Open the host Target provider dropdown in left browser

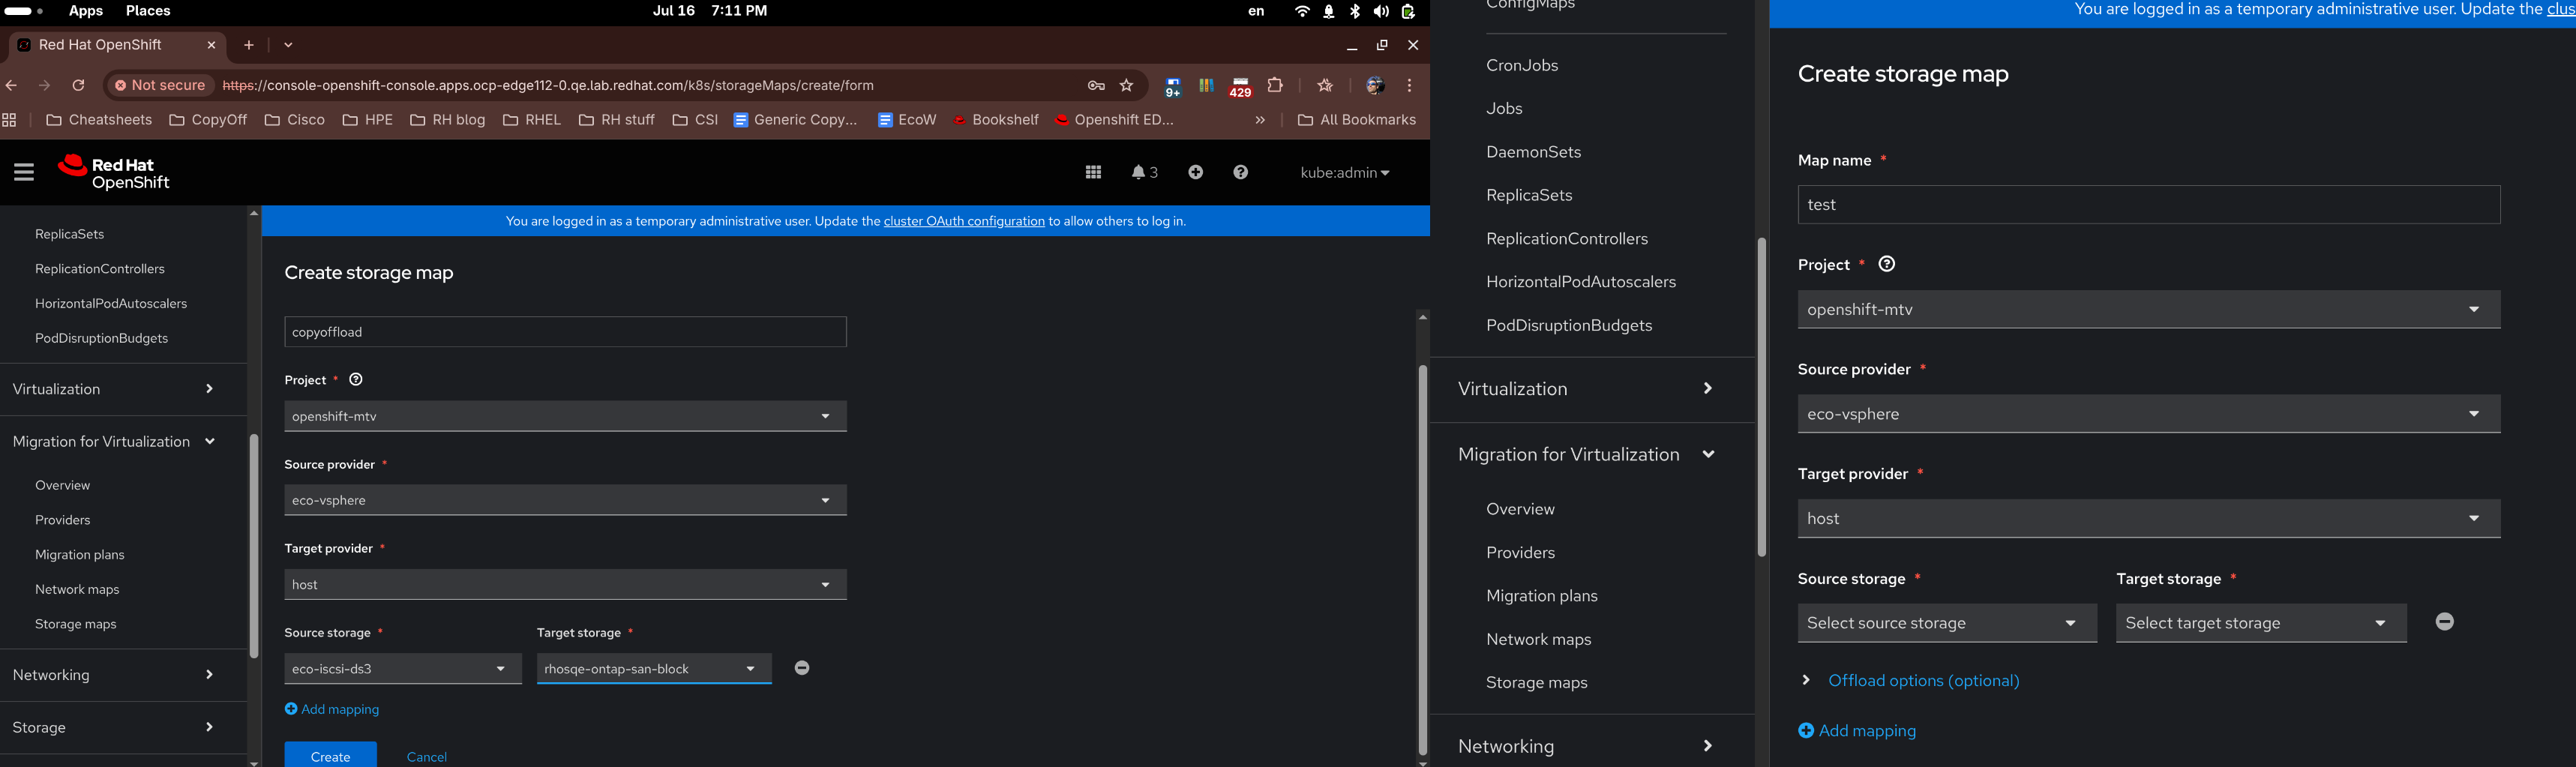565,584
